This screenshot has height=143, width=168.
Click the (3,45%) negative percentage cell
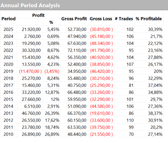52,71
